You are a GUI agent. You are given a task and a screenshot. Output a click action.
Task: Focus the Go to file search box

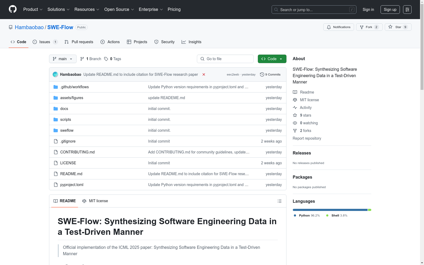(225, 59)
